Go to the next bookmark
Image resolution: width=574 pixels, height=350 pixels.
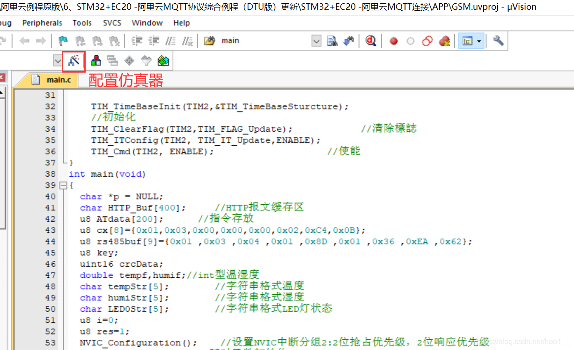click(97, 41)
